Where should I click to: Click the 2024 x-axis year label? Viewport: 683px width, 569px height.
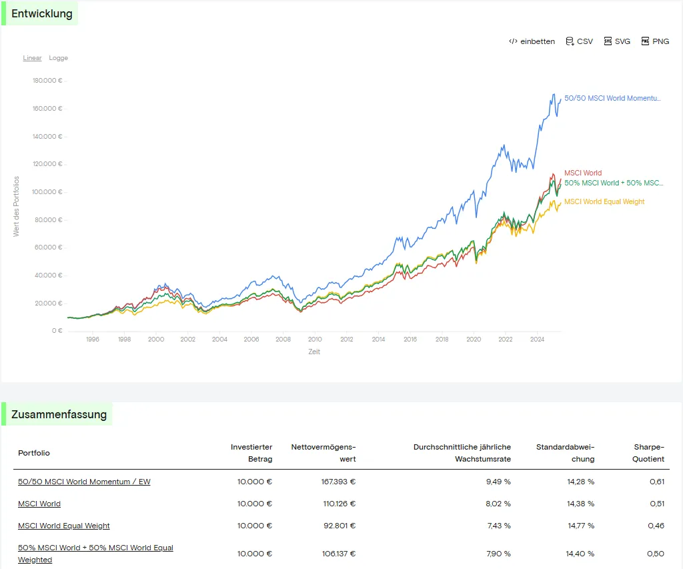pyautogui.click(x=537, y=340)
